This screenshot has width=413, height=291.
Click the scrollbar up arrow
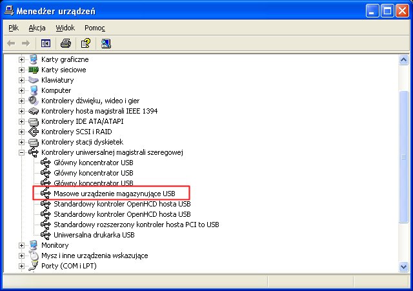pos(403,60)
